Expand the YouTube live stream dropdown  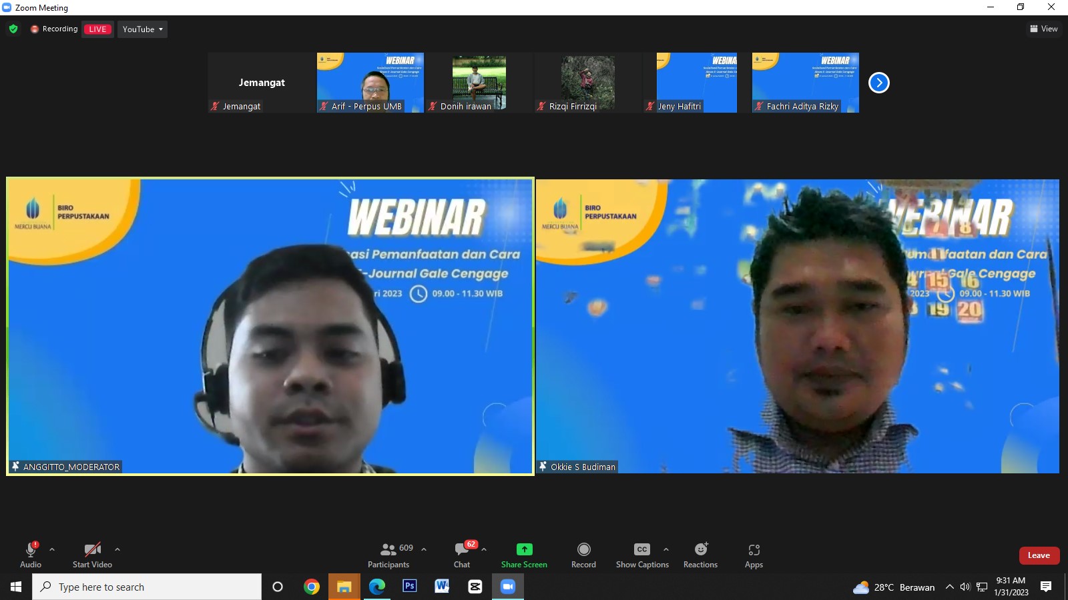pyautogui.click(x=142, y=29)
